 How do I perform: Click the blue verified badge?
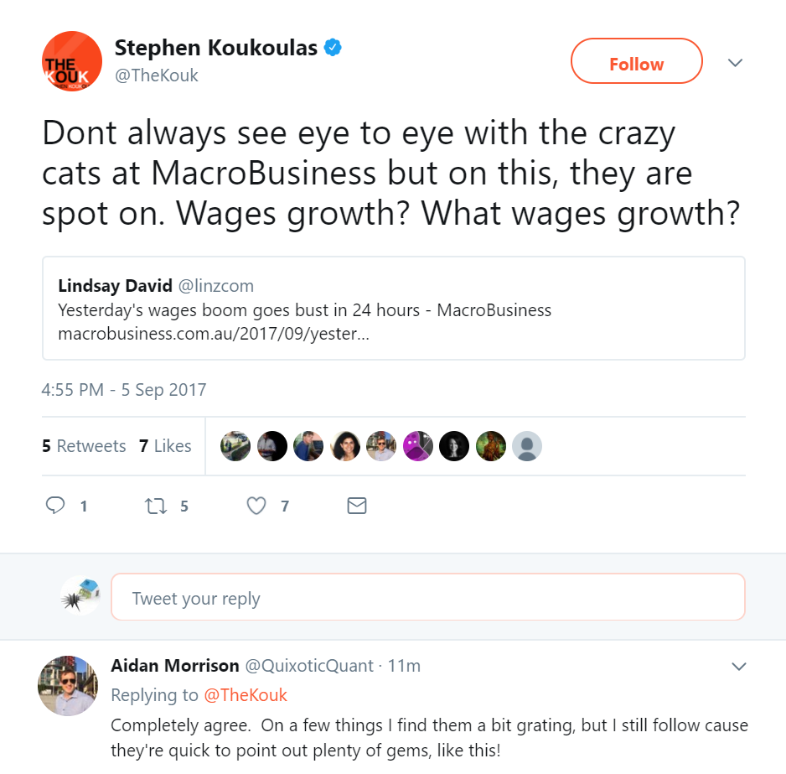point(333,48)
